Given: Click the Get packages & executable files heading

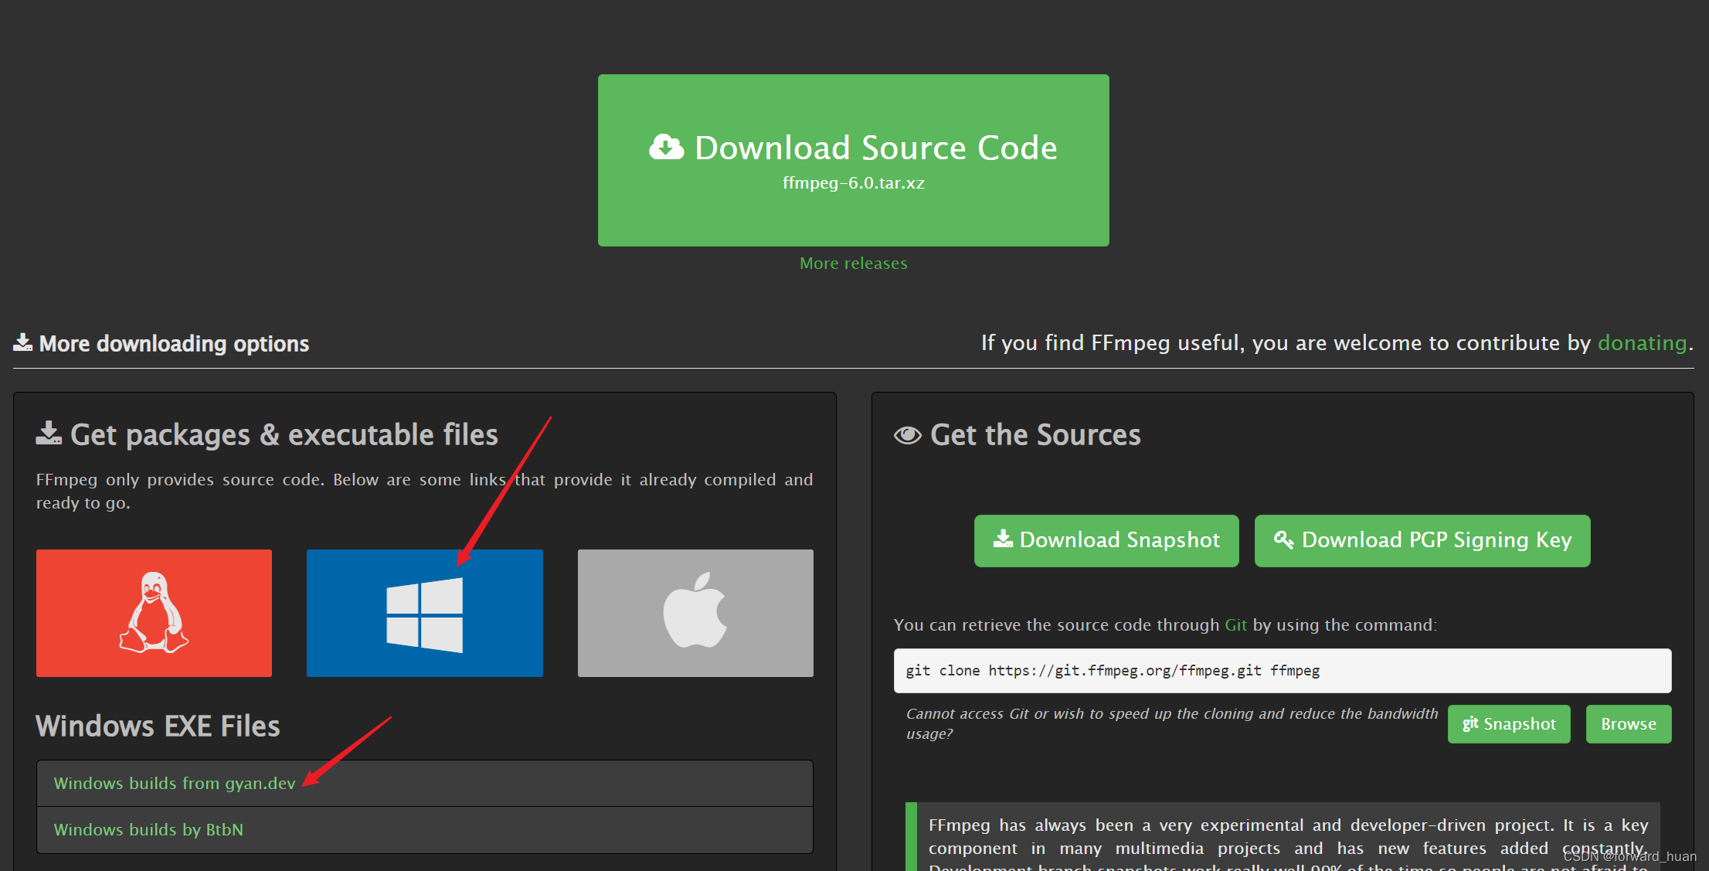Looking at the screenshot, I should point(284,435).
